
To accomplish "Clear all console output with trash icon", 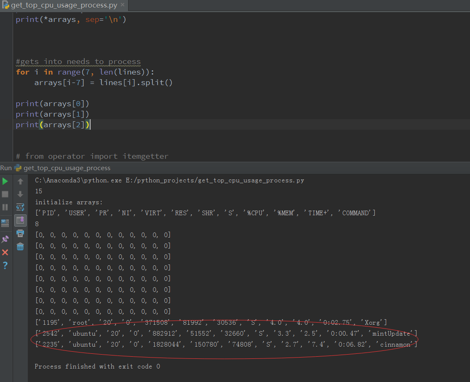I will tap(20, 246).
